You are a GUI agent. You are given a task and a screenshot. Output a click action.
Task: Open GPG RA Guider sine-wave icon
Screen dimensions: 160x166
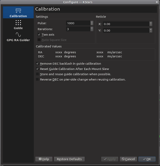pos(18,34)
